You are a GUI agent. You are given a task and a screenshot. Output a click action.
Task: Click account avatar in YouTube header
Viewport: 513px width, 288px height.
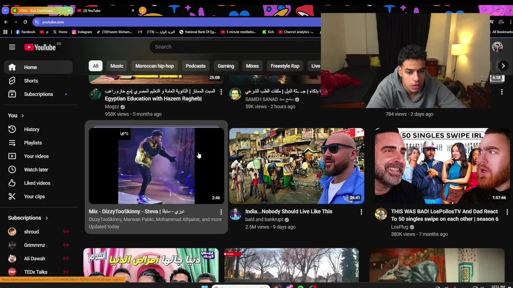pyautogui.click(x=497, y=47)
